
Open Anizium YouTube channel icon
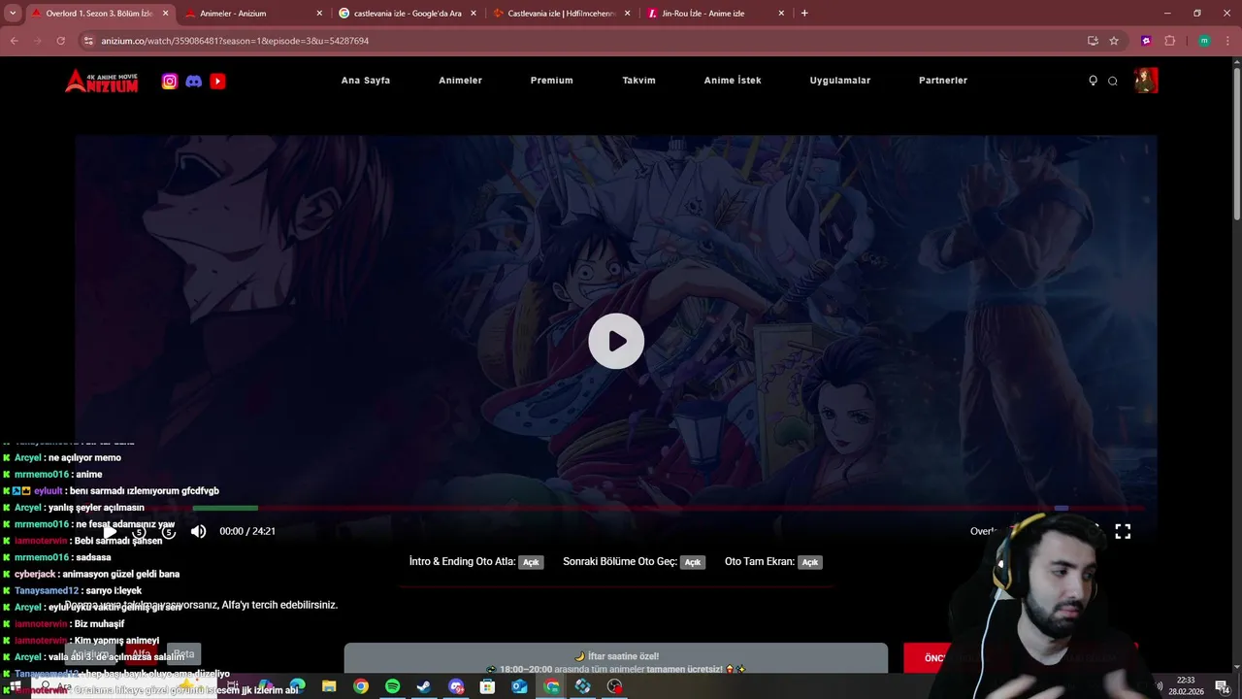217,82
